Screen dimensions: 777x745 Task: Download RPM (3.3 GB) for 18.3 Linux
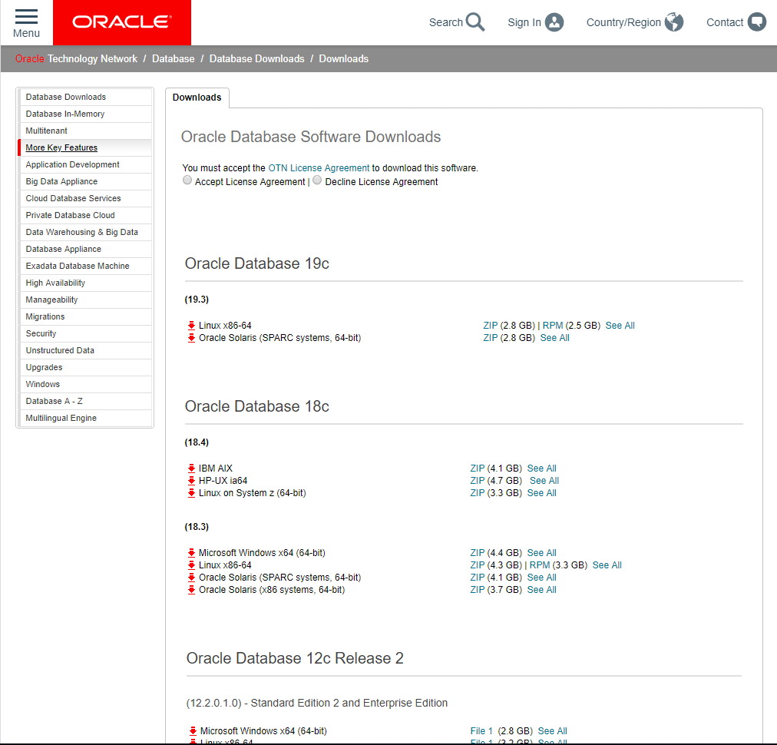540,565
